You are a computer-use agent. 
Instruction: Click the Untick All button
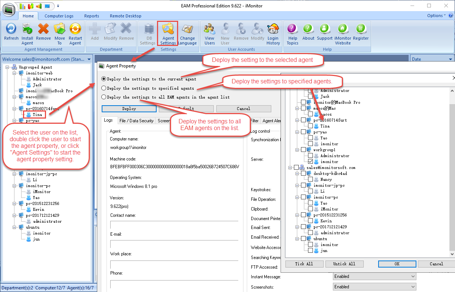pyautogui.click(x=344, y=264)
